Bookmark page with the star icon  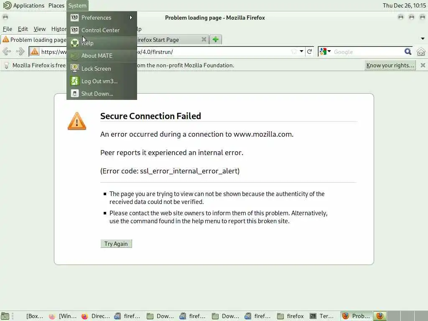point(294,51)
